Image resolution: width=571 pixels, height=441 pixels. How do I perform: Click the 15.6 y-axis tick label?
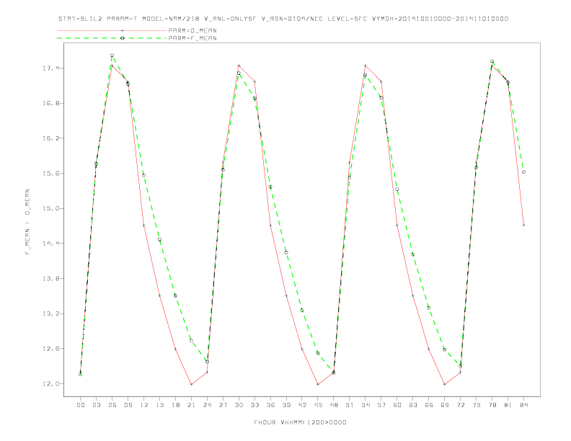(50, 173)
